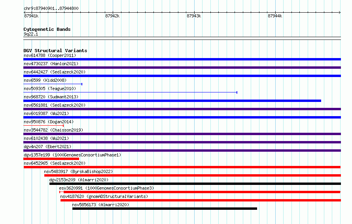
Task: Click the Cytogenetic Bands track title
Action: coord(47,29)
